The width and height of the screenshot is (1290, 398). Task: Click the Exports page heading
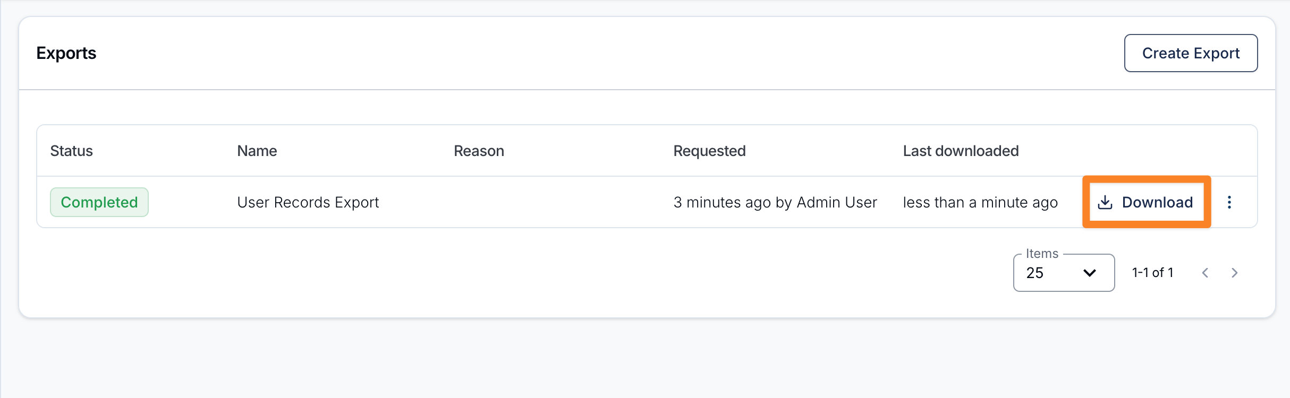[66, 53]
